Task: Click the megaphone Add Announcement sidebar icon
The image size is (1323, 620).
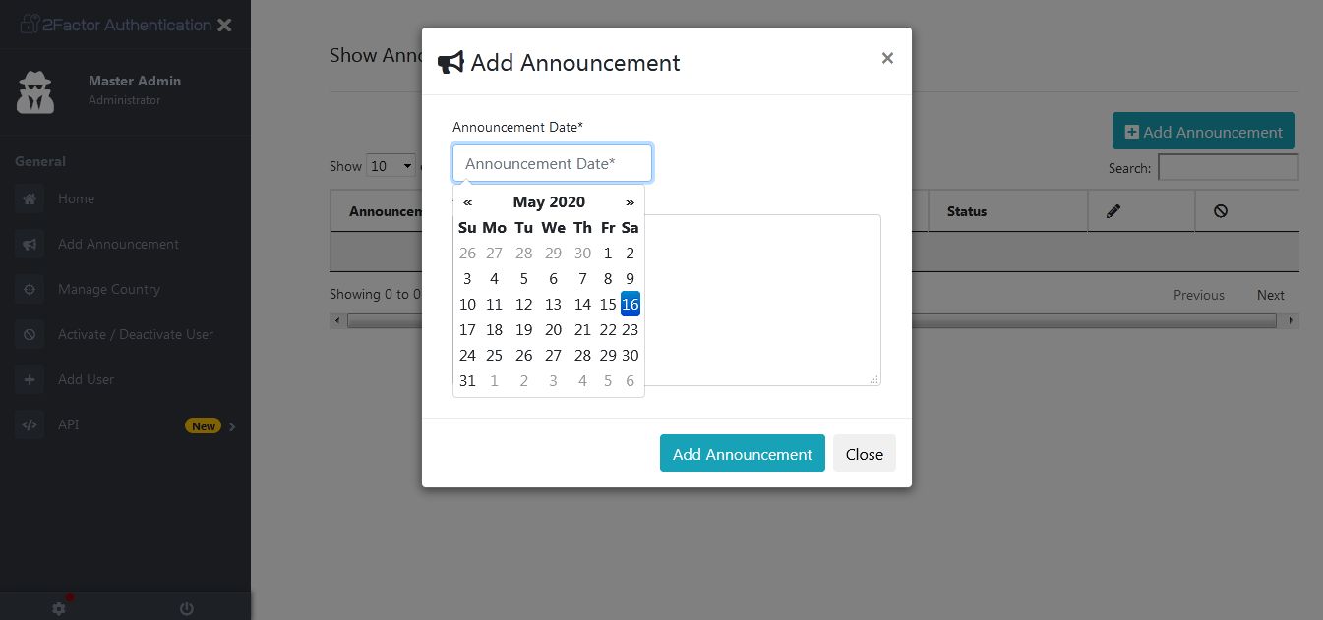Action: 30,245
